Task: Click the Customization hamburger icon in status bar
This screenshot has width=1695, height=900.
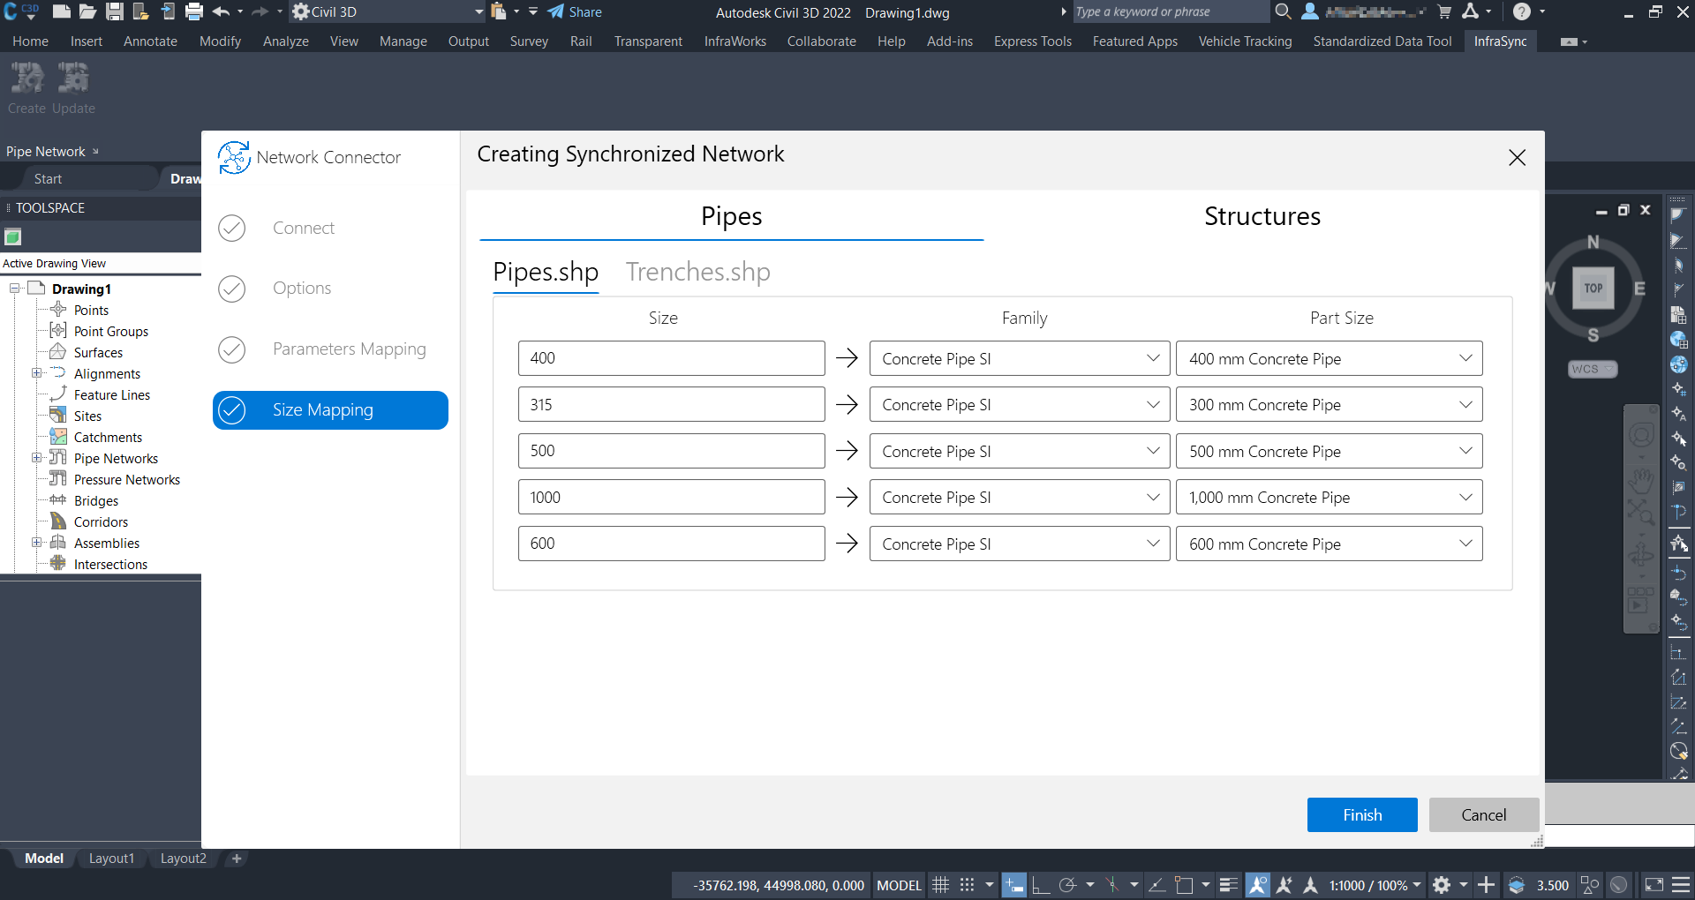Action: (1682, 885)
